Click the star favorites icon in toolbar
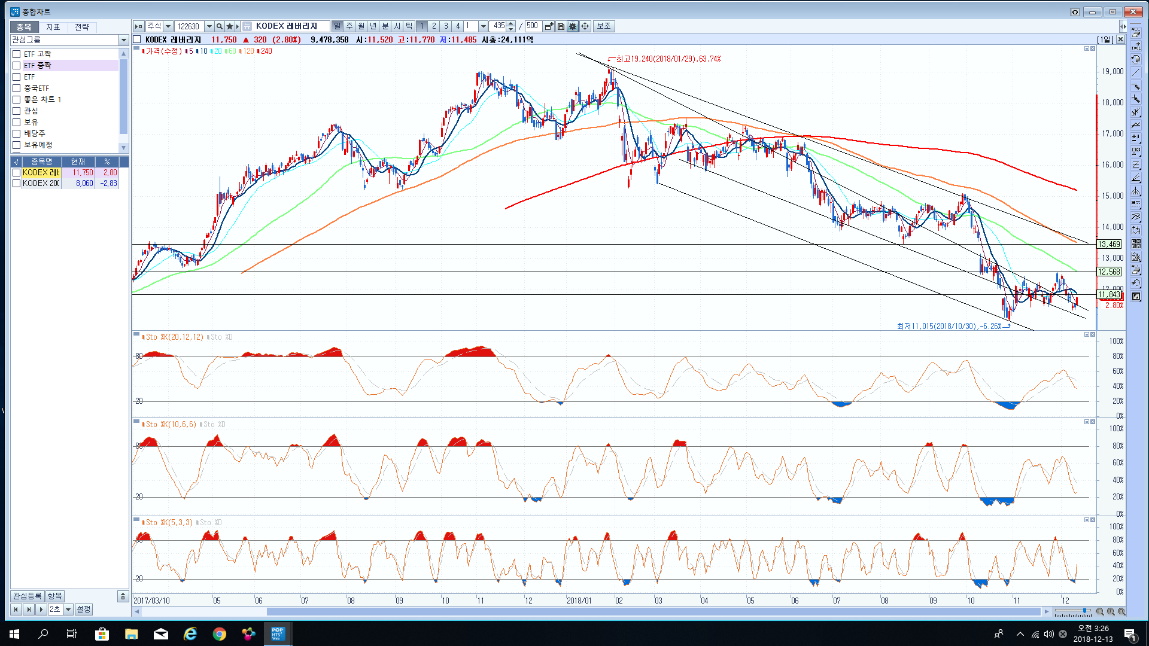The height and width of the screenshot is (646, 1149). click(230, 26)
